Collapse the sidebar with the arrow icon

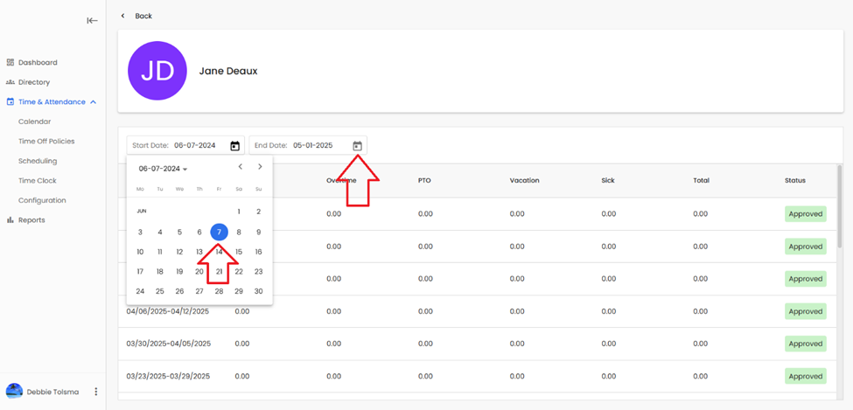(92, 20)
